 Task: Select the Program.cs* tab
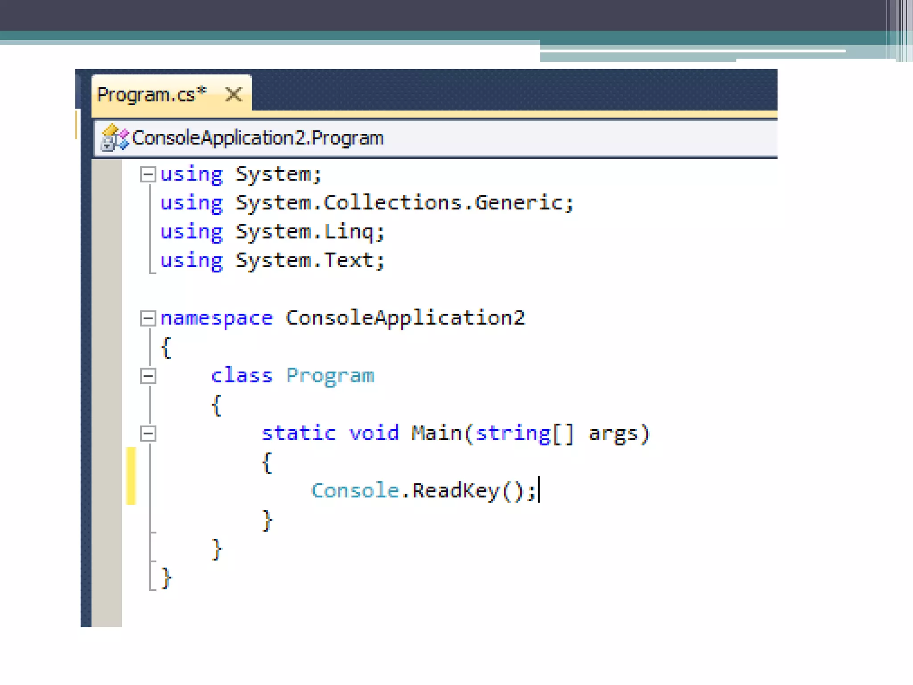(x=152, y=95)
